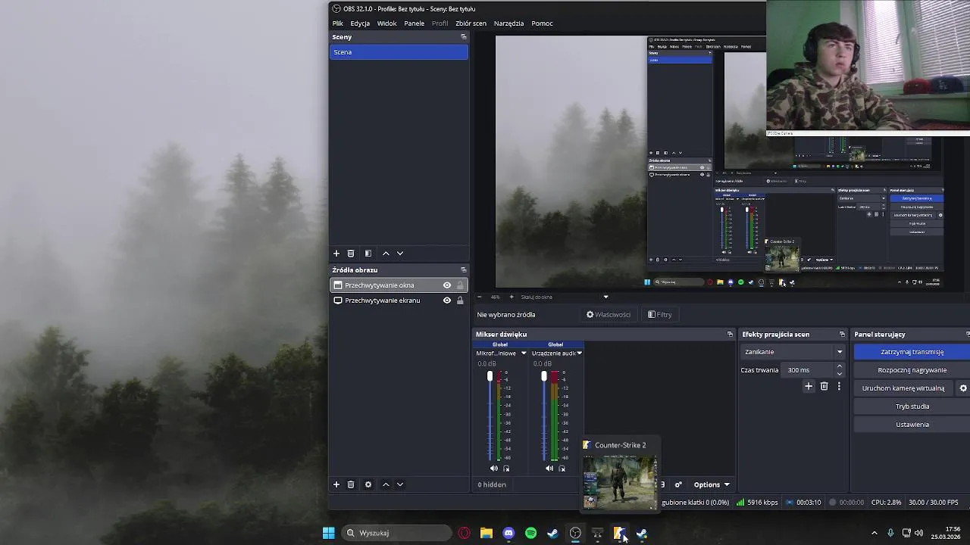Open Mikrofon channel dropdown arrow

[x=523, y=353]
